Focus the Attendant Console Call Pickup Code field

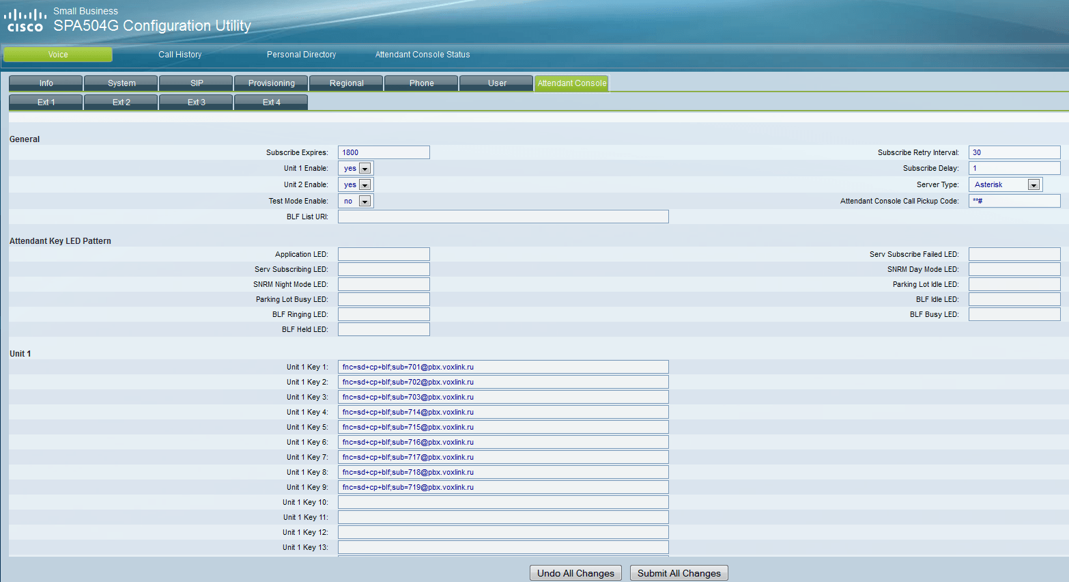1014,201
